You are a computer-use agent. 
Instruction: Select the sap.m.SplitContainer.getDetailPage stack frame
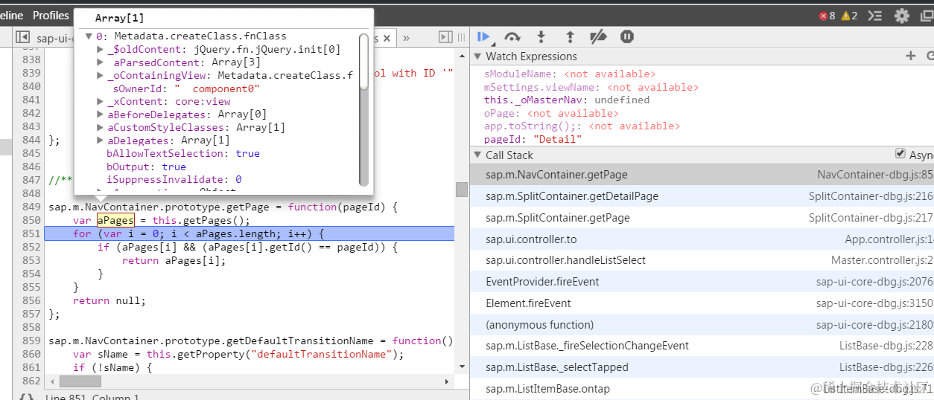point(702,196)
